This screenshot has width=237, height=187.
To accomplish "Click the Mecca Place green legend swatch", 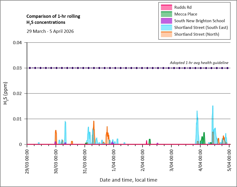I will point(166,14).
